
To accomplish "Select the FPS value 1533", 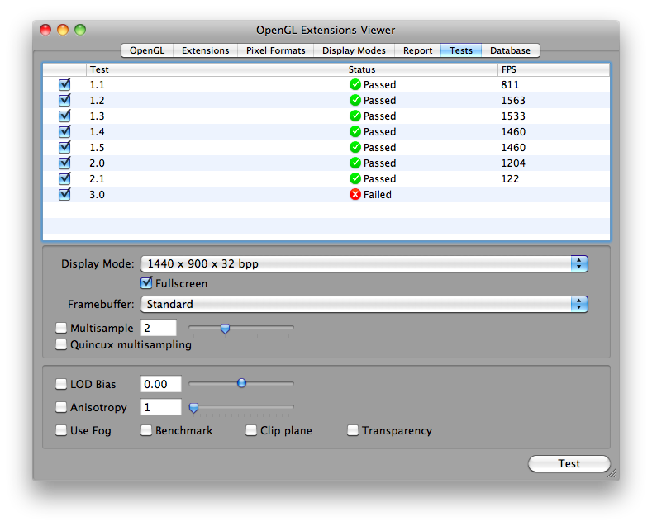I will click(x=513, y=116).
